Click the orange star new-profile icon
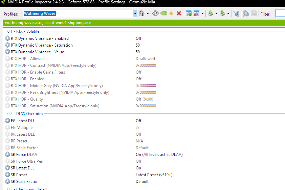The height and width of the screenshot is (190, 285). pyautogui.click(x=171, y=13)
